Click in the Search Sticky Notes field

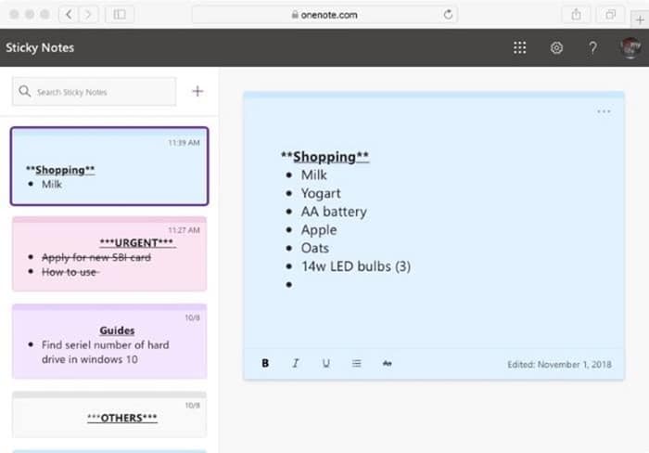95,92
